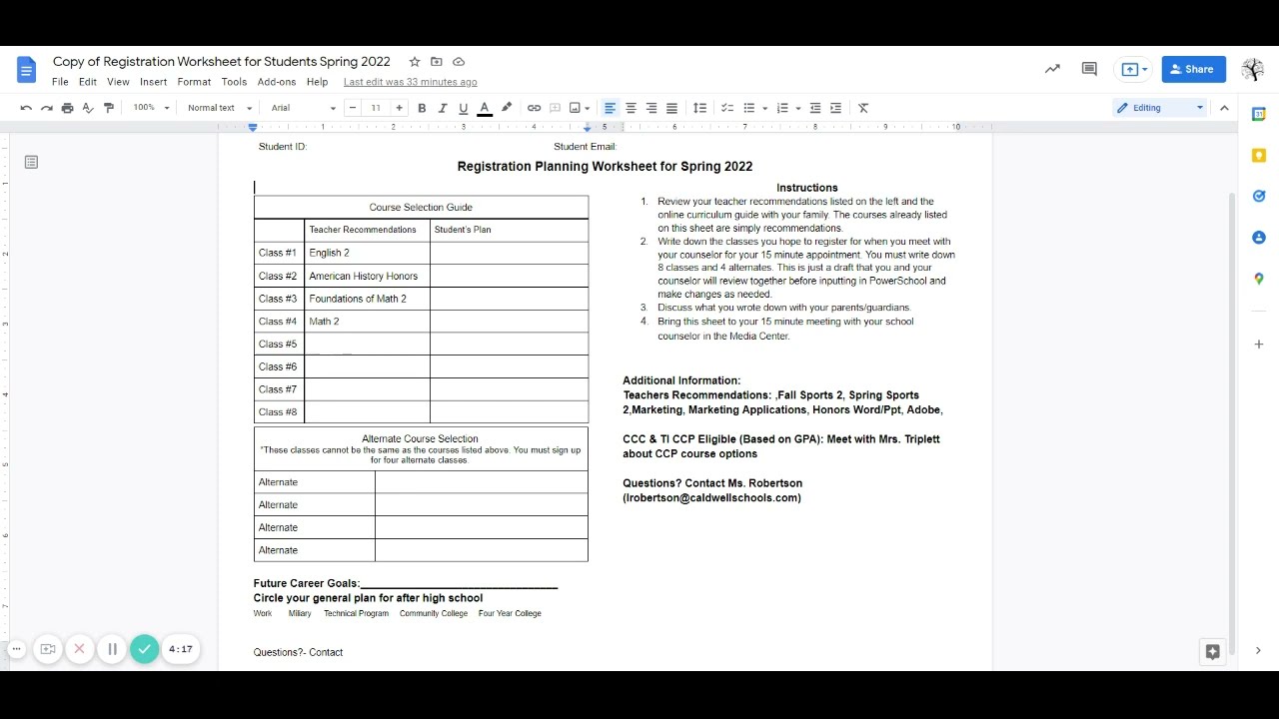Open the Arial font dropdown
This screenshot has width=1279, height=719.
(304, 108)
